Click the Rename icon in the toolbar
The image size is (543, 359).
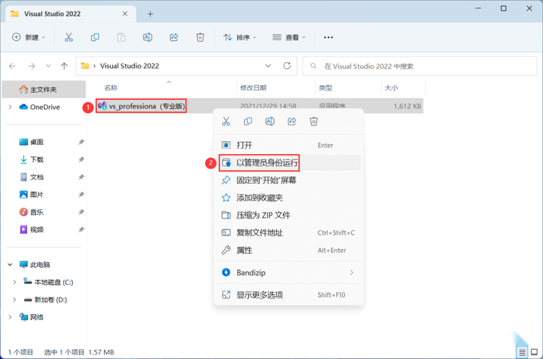tap(147, 37)
